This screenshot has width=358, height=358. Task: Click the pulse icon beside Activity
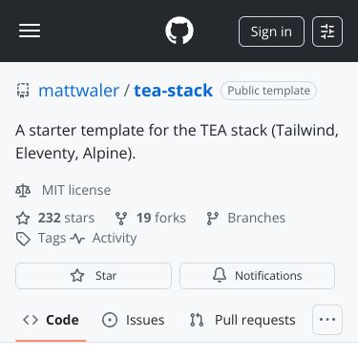pos(77,239)
